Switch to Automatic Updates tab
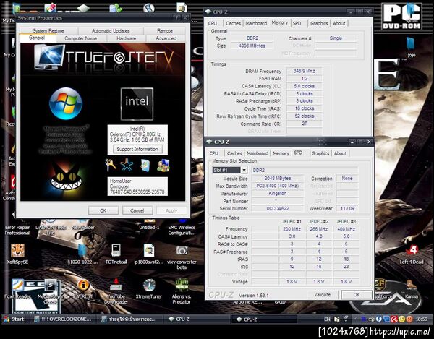The width and height of the screenshot is (434, 339). pos(111,30)
